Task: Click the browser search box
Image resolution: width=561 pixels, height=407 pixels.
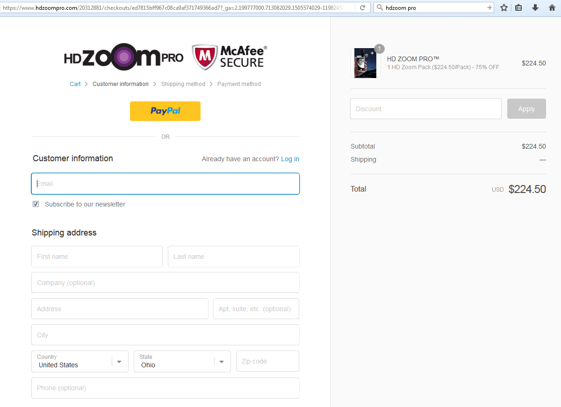Action: tap(434, 7)
